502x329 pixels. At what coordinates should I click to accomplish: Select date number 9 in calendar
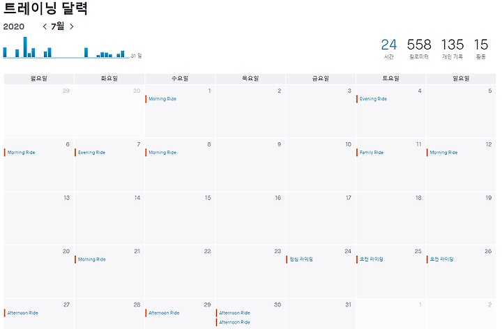[279, 144]
